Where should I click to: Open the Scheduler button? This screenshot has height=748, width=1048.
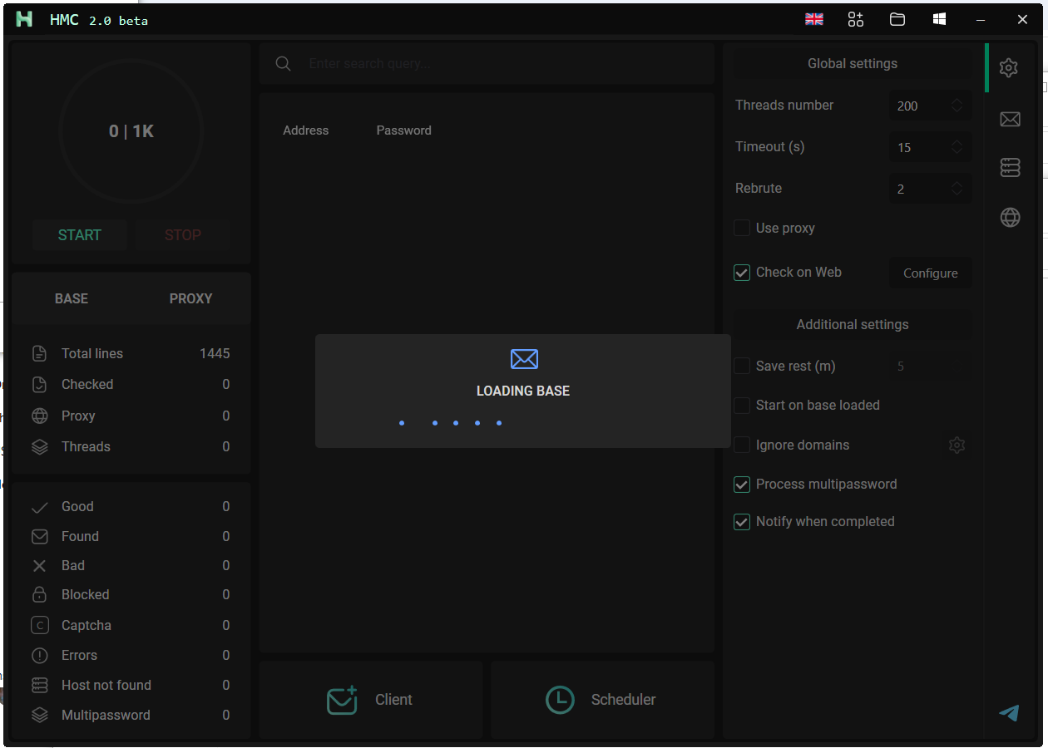pos(602,700)
